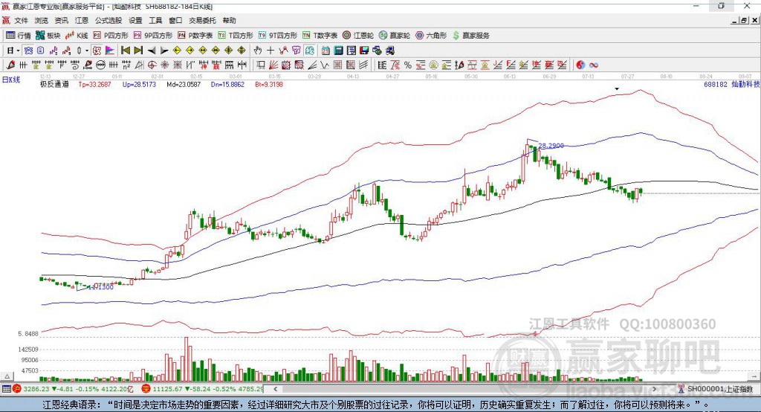Click the 极反通道 indicator name
Image resolution: width=761 pixels, height=412 pixels.
click(x=54, y=84)
